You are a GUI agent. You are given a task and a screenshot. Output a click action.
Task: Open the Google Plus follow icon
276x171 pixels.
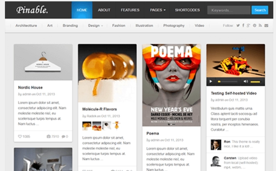[248, 26]
